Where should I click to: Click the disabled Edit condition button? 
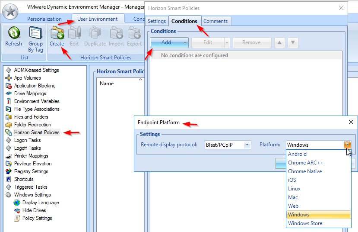point(208,42)
